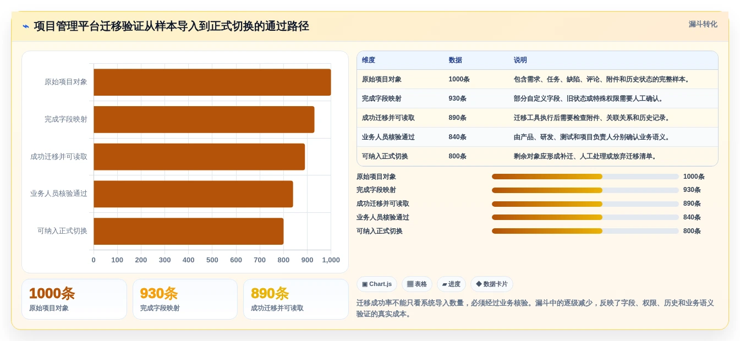Click the lightning icon beside the title

[x=26, y=26]
